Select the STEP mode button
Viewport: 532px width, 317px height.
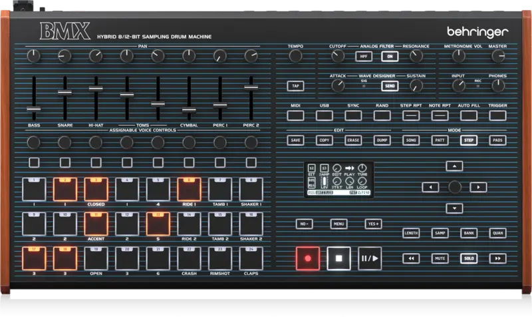(469, 141)
